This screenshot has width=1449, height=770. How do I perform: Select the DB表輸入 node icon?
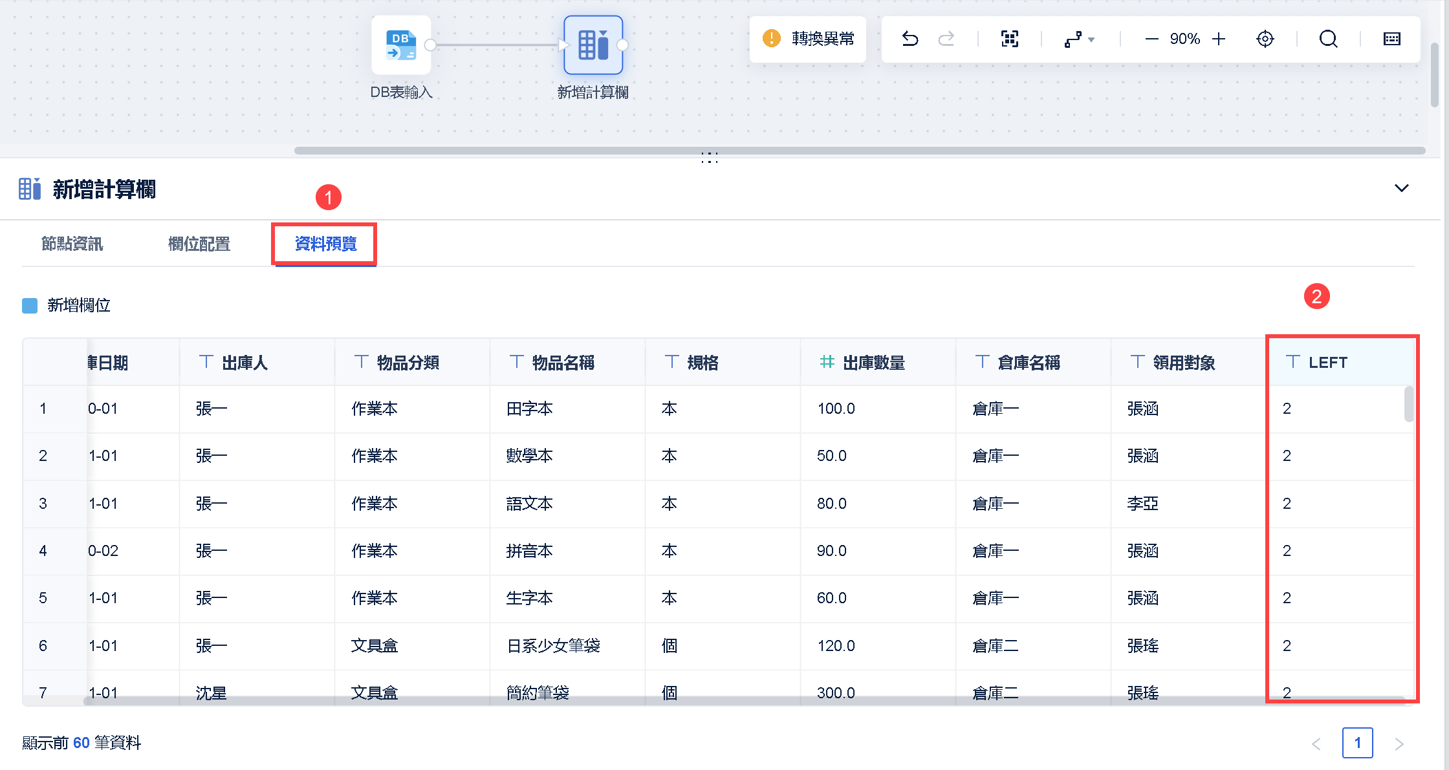coord(401,45)
